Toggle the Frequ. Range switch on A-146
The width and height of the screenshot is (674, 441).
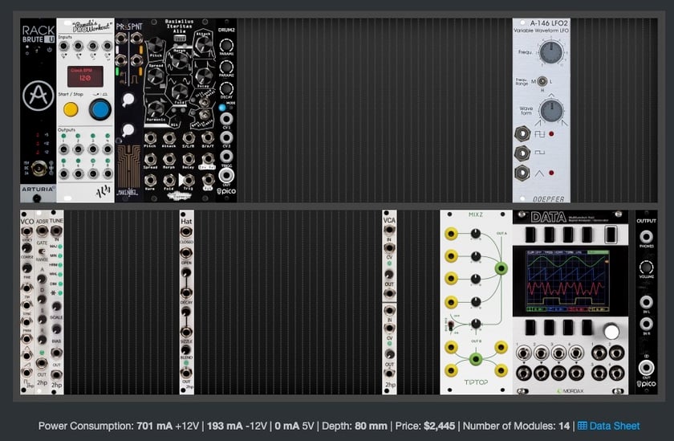point(542,81)
